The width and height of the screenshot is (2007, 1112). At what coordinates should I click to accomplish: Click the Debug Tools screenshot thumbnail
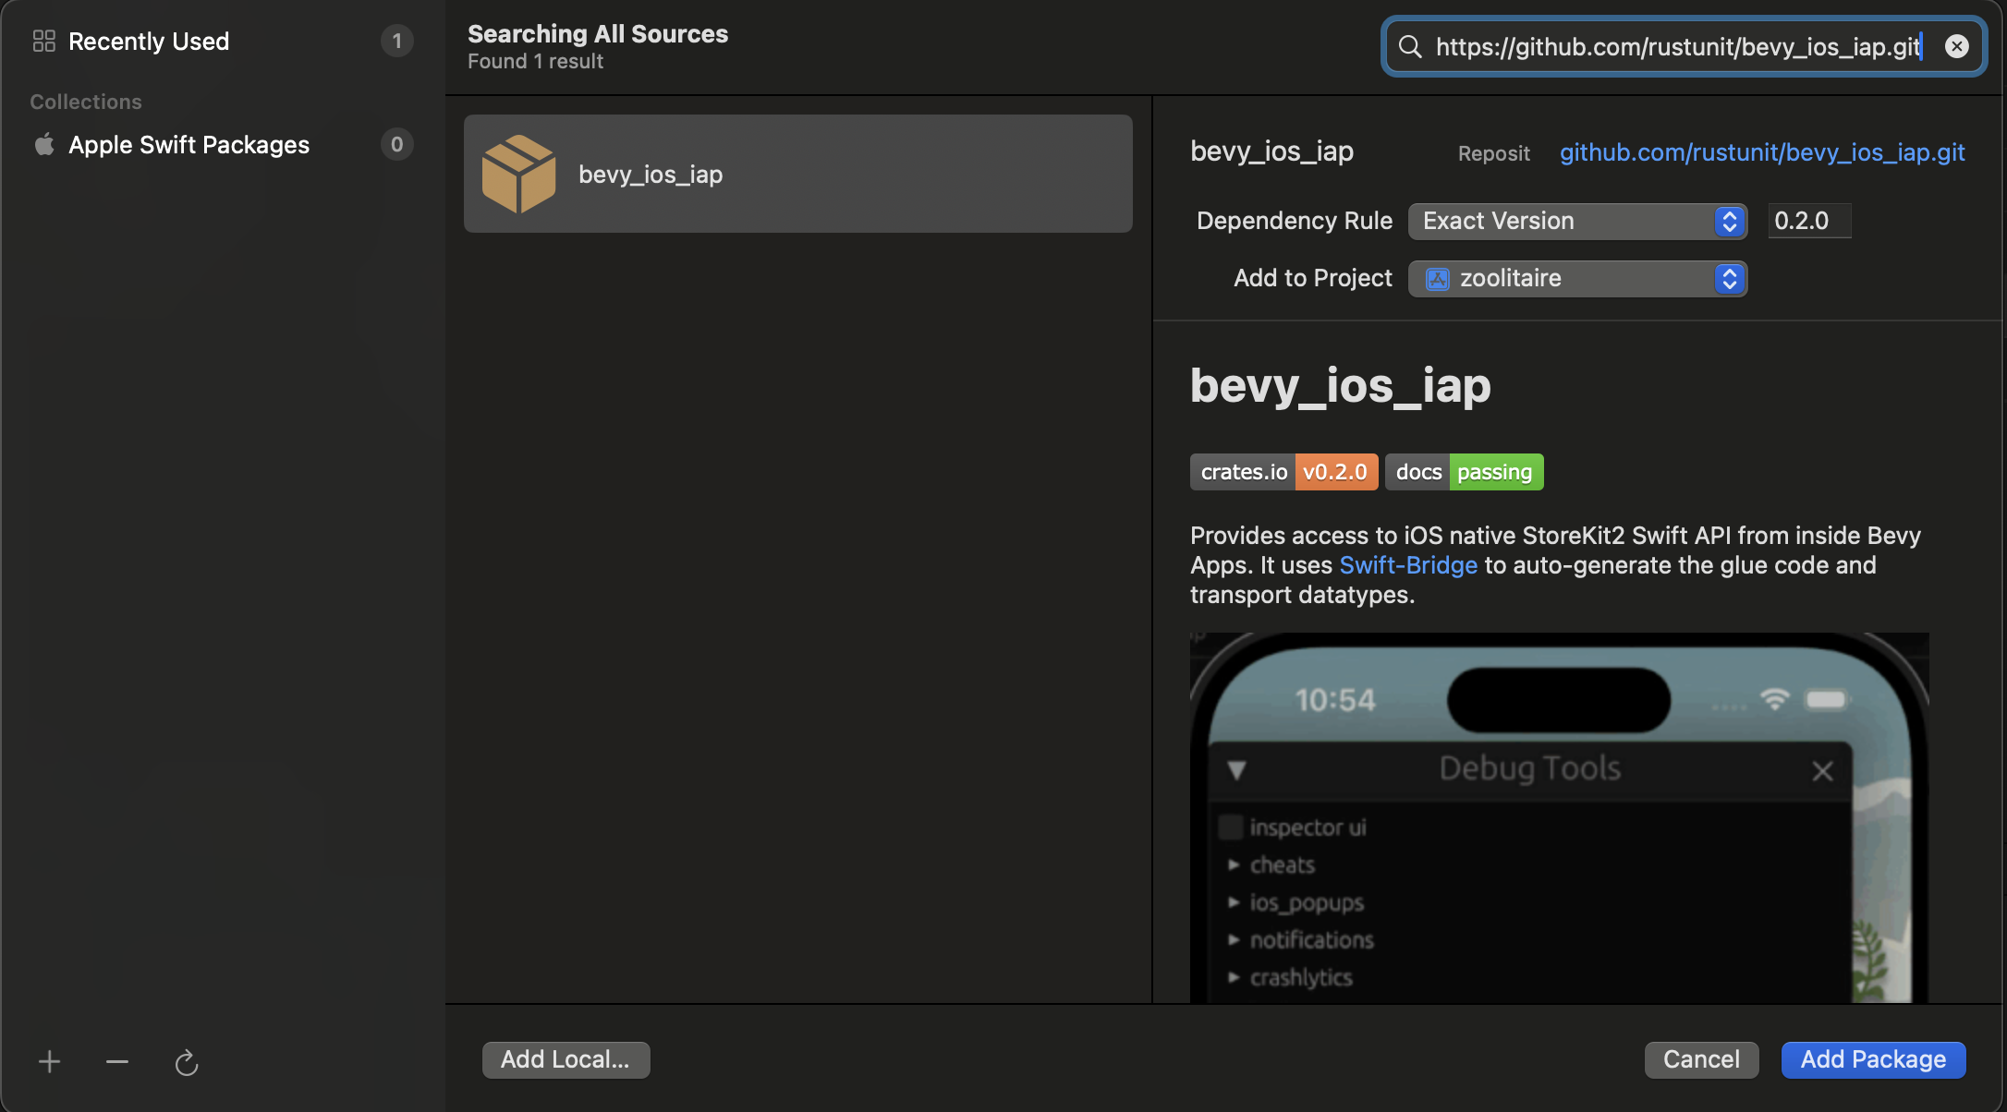click(1560, 817)
